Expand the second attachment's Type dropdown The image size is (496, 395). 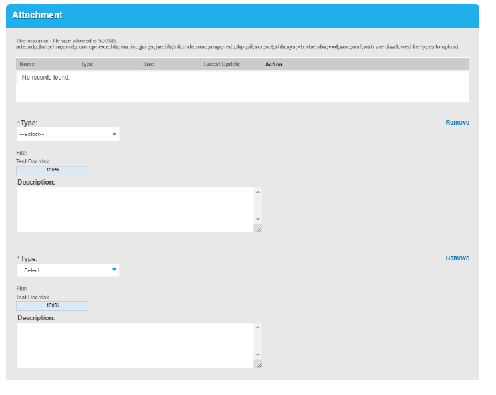coord(68,270)
